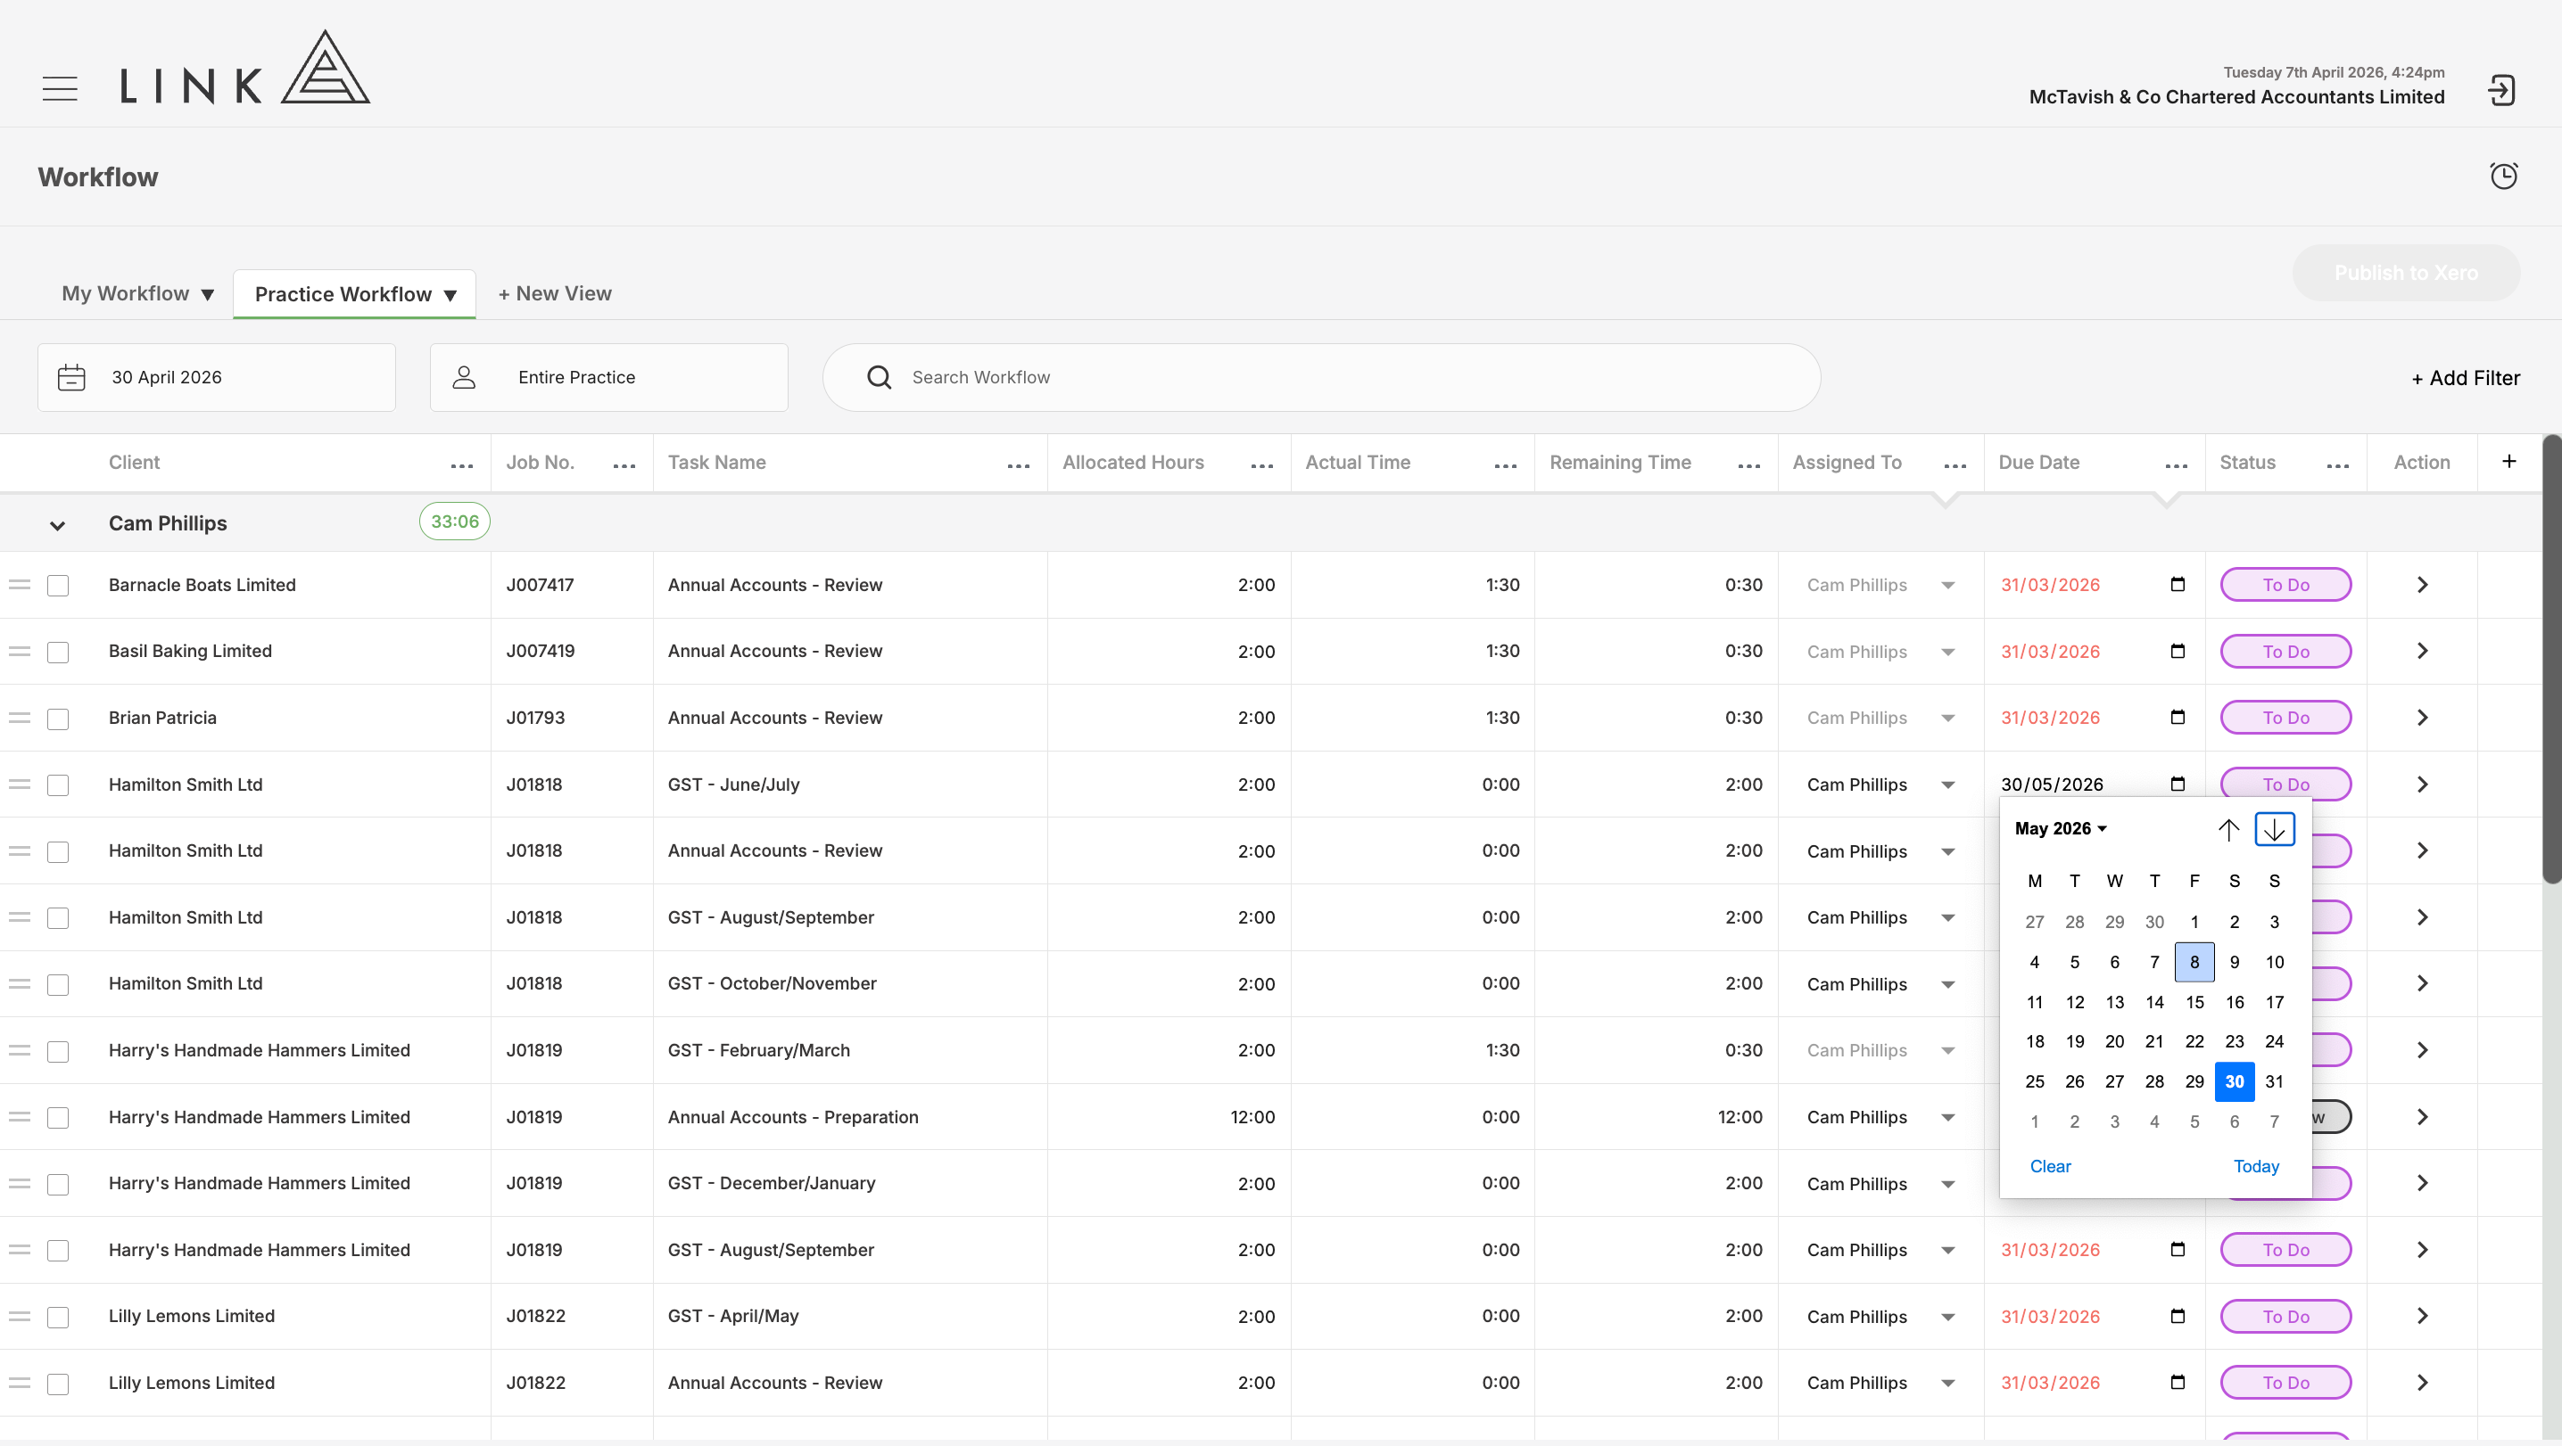Image resolution: width=2562 pixels, height=1446 pixels.
Task: Collapse the Cam Phillips group
Action: click(x=58, y=525)
